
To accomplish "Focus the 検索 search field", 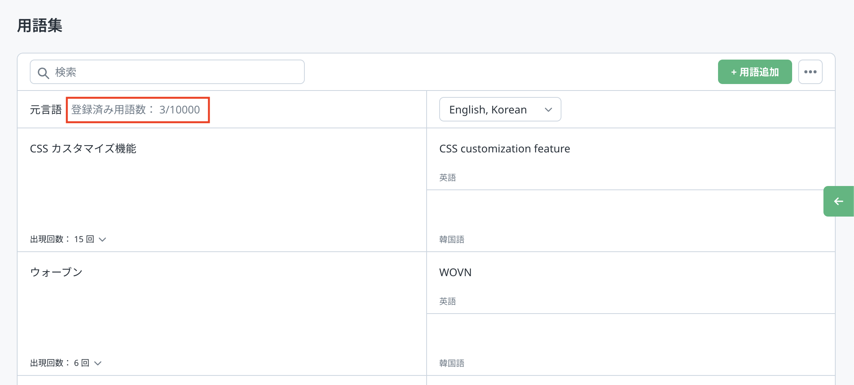I will tap(176, 72).
